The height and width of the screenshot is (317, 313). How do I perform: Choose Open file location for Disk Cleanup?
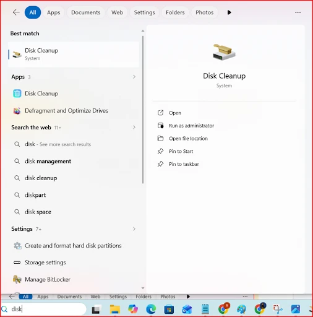[x=188, y=139]
